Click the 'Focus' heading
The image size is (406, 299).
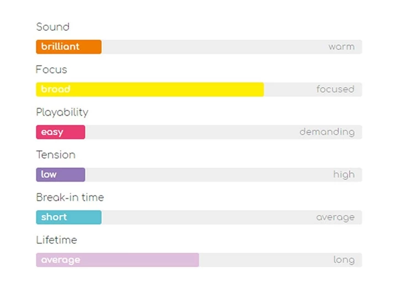click(51, 70)
